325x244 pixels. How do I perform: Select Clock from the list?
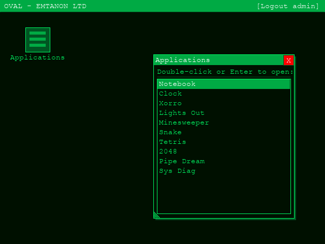170,94
